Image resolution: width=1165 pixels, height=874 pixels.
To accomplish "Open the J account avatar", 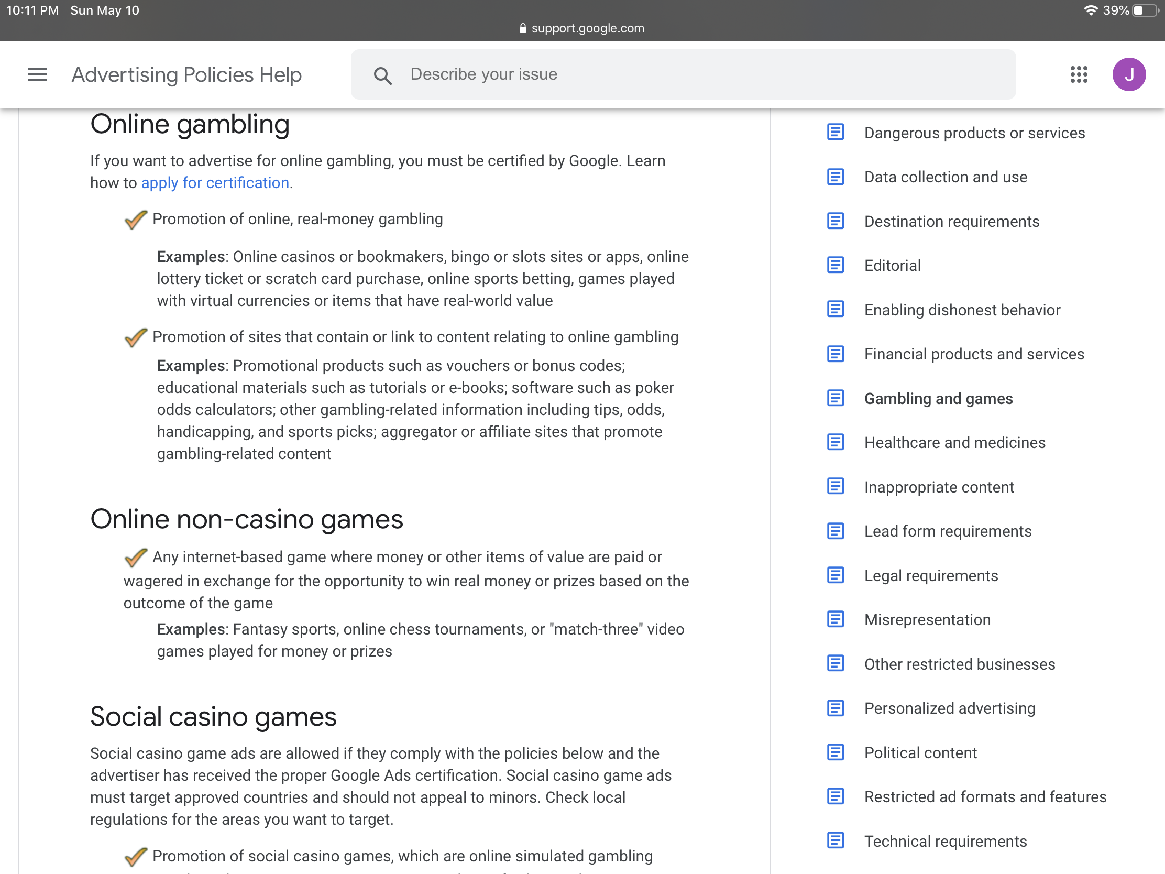I will pyautogui.click(x=1128, y=74).
